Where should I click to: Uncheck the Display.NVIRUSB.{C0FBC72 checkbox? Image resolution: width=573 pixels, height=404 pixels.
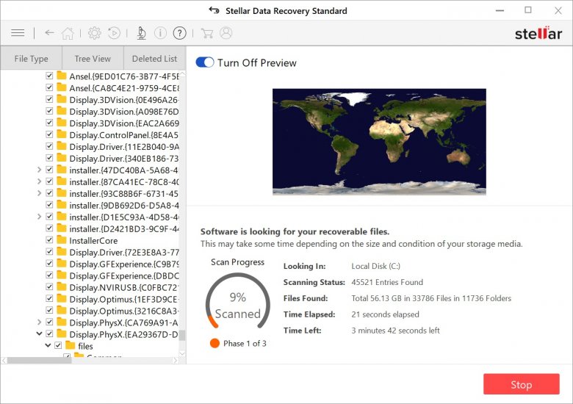coord(49,287)
